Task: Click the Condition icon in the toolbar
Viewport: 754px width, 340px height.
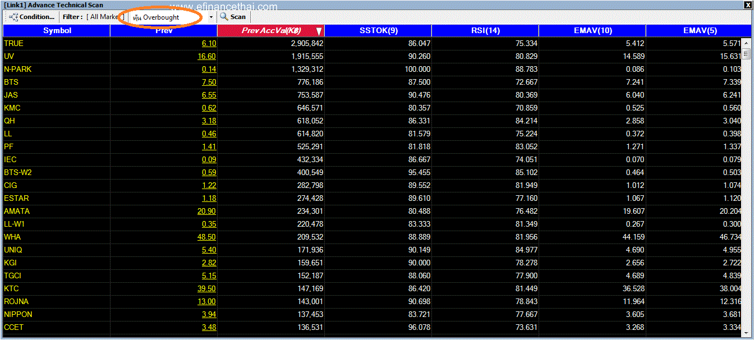Action: [x=13, y=17]
